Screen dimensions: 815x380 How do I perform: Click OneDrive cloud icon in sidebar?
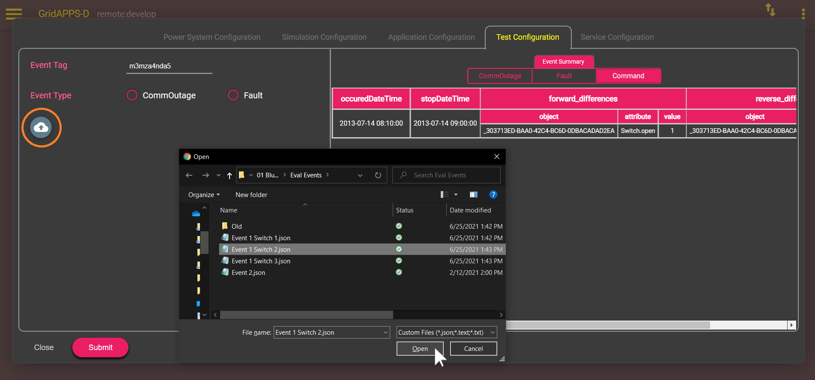pyautogui.click(x=196, y=213)
